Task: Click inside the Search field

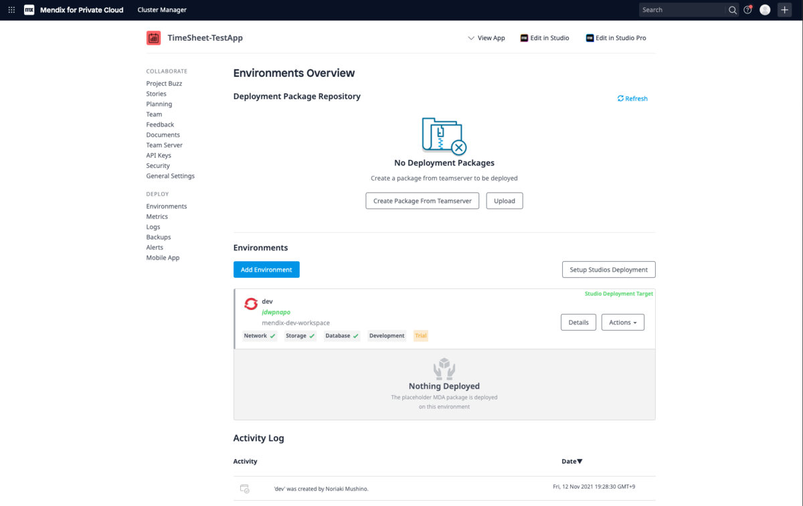Action: click(682, 10)
